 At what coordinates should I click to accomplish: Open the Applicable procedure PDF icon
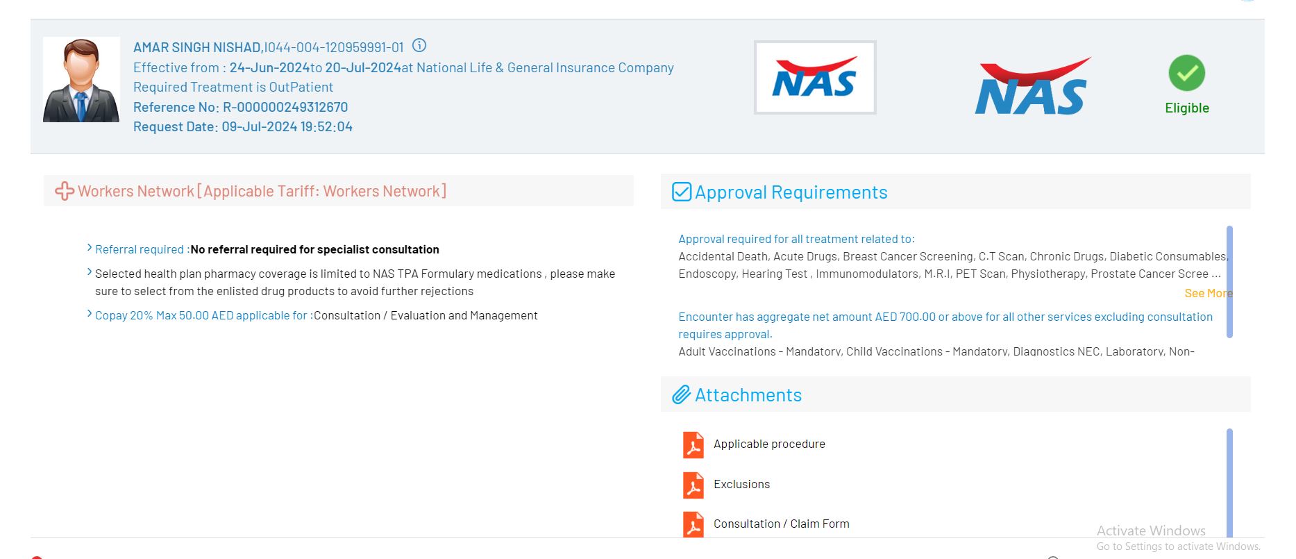(693, 445)
